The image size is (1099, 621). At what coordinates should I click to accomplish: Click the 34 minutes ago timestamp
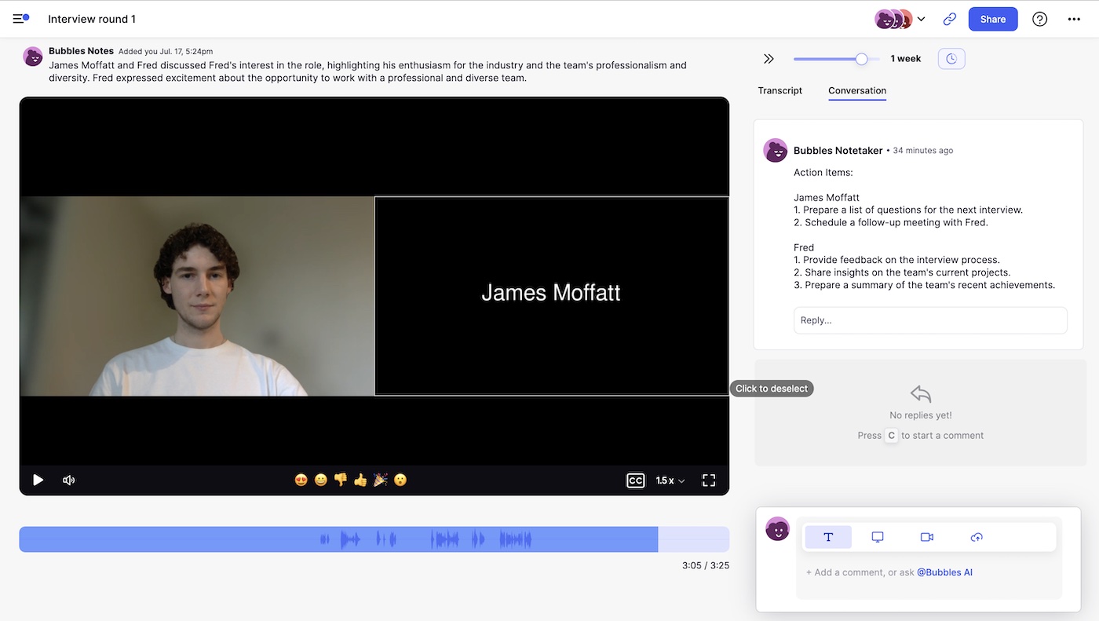[x=923, y=151]
